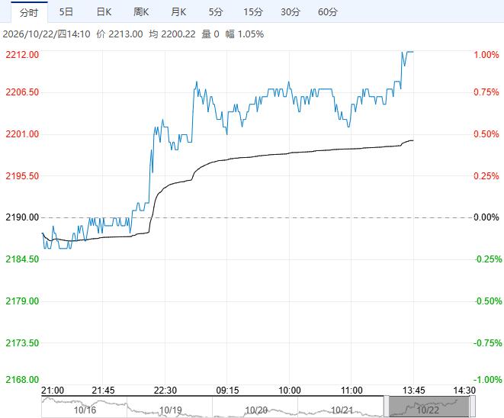Click the 量 0 volume readout

click(x=210, y=34)
